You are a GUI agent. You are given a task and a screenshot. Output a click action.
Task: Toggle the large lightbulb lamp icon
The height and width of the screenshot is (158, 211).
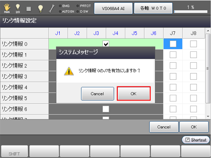40,8
